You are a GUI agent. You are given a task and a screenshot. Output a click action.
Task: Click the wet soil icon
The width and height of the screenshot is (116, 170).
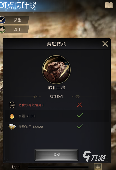(x=3, y=29)
